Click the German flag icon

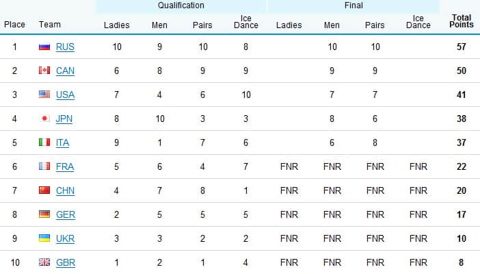tap(44, 214)
